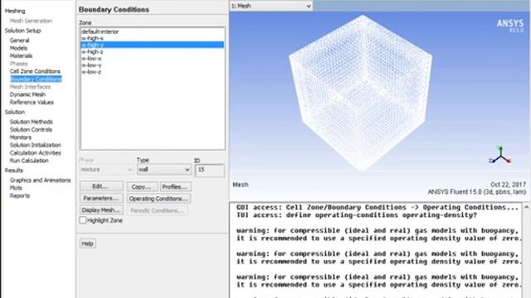This screenshot has height=298, width=531.
Task: Open the Type wall dropdown
Action: click(x=164, y=170)
